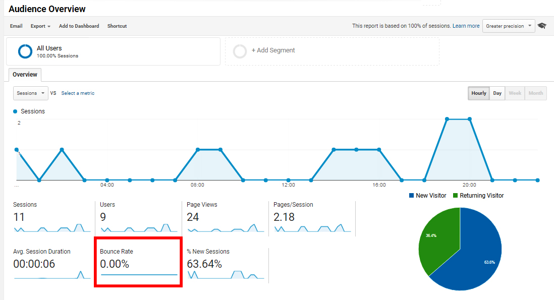554x300 pixels.
Task: Click the chart data point above 20:00
Action: [x=470, y=119]
